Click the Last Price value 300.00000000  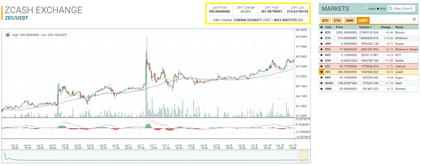(x=219, y=12)
